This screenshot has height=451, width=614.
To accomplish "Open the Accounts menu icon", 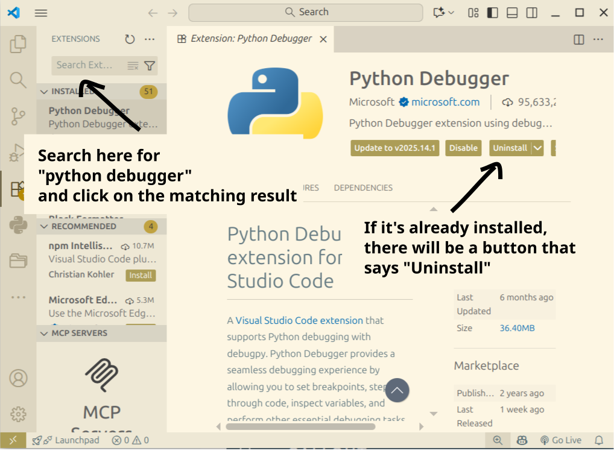I will (x=18, y=378).
